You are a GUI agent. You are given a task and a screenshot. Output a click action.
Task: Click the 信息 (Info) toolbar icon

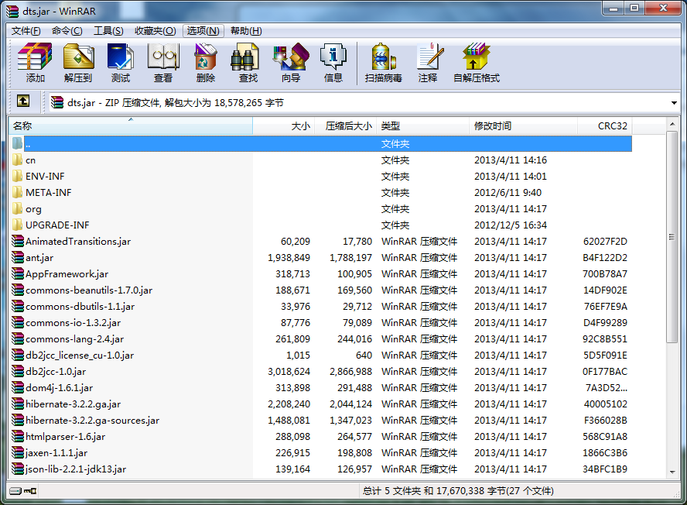click(x=333, y=57)
